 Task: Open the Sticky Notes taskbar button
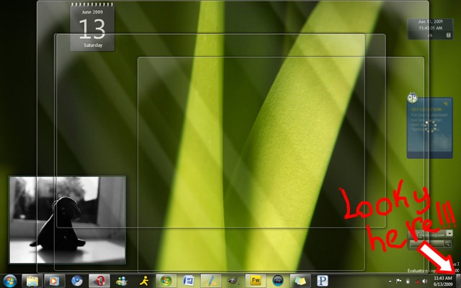(300, 281)
